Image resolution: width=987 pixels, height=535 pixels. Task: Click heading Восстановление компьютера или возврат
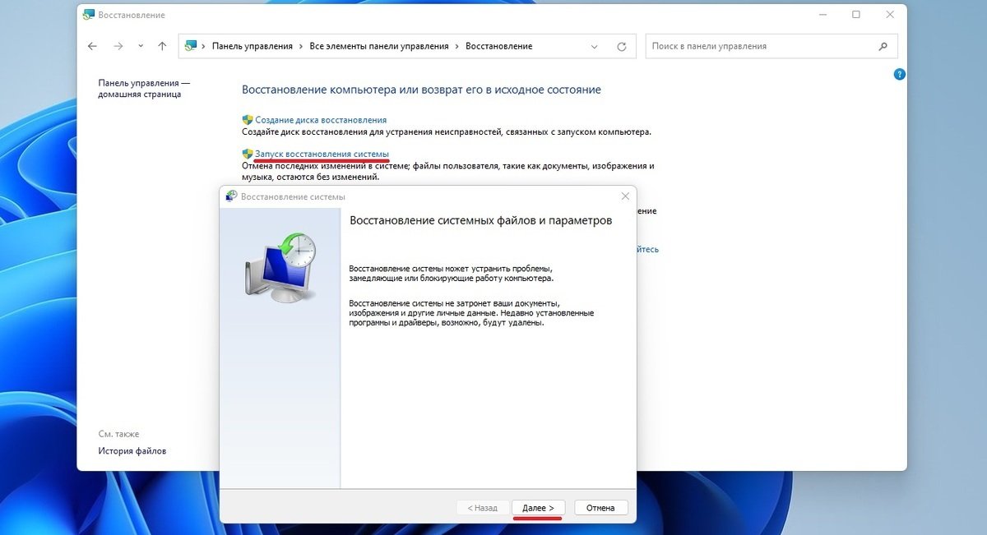pyautogui.click(x=421, y=90)
